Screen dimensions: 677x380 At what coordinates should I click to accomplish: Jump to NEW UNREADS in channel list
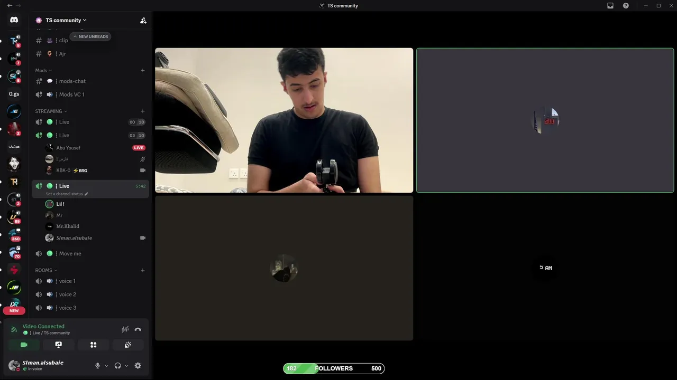tap(90, 36)
